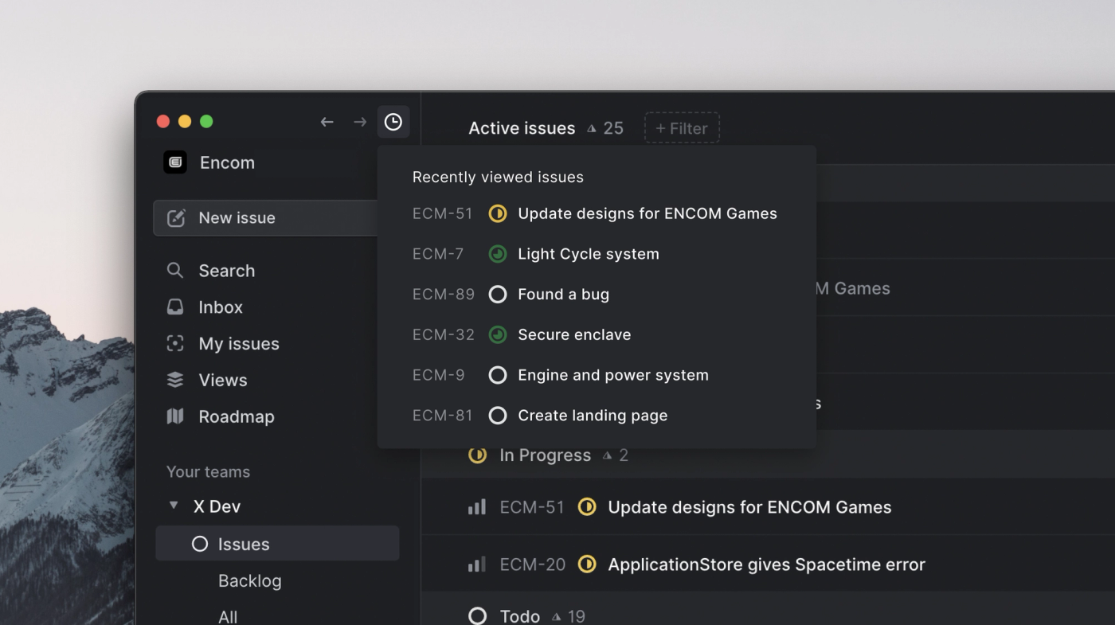Click the In Progress status icon beside ECM-51
Screen dimensions: 1115x625
(587, 506)
